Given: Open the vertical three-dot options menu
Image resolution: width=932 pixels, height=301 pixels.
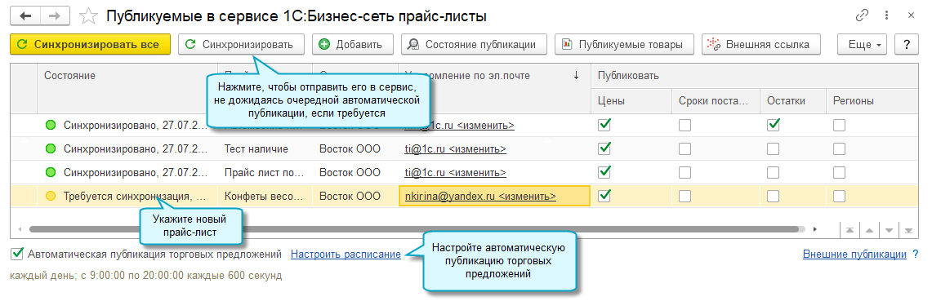Looking at the screenshot, I should tap(887, 16).
